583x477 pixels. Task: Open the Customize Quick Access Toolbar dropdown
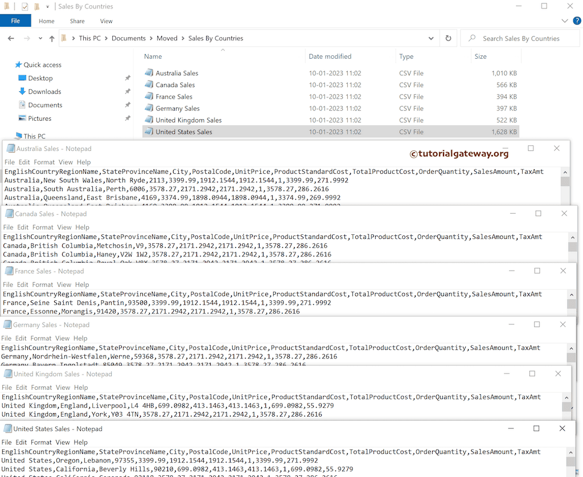(47, 7)
